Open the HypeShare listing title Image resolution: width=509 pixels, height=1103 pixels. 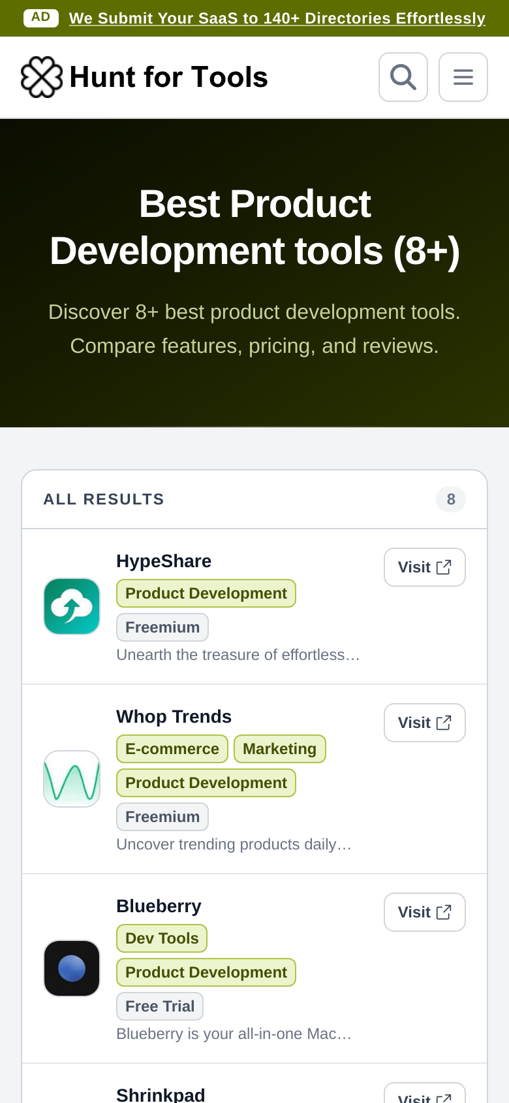(x=164, y=561)
